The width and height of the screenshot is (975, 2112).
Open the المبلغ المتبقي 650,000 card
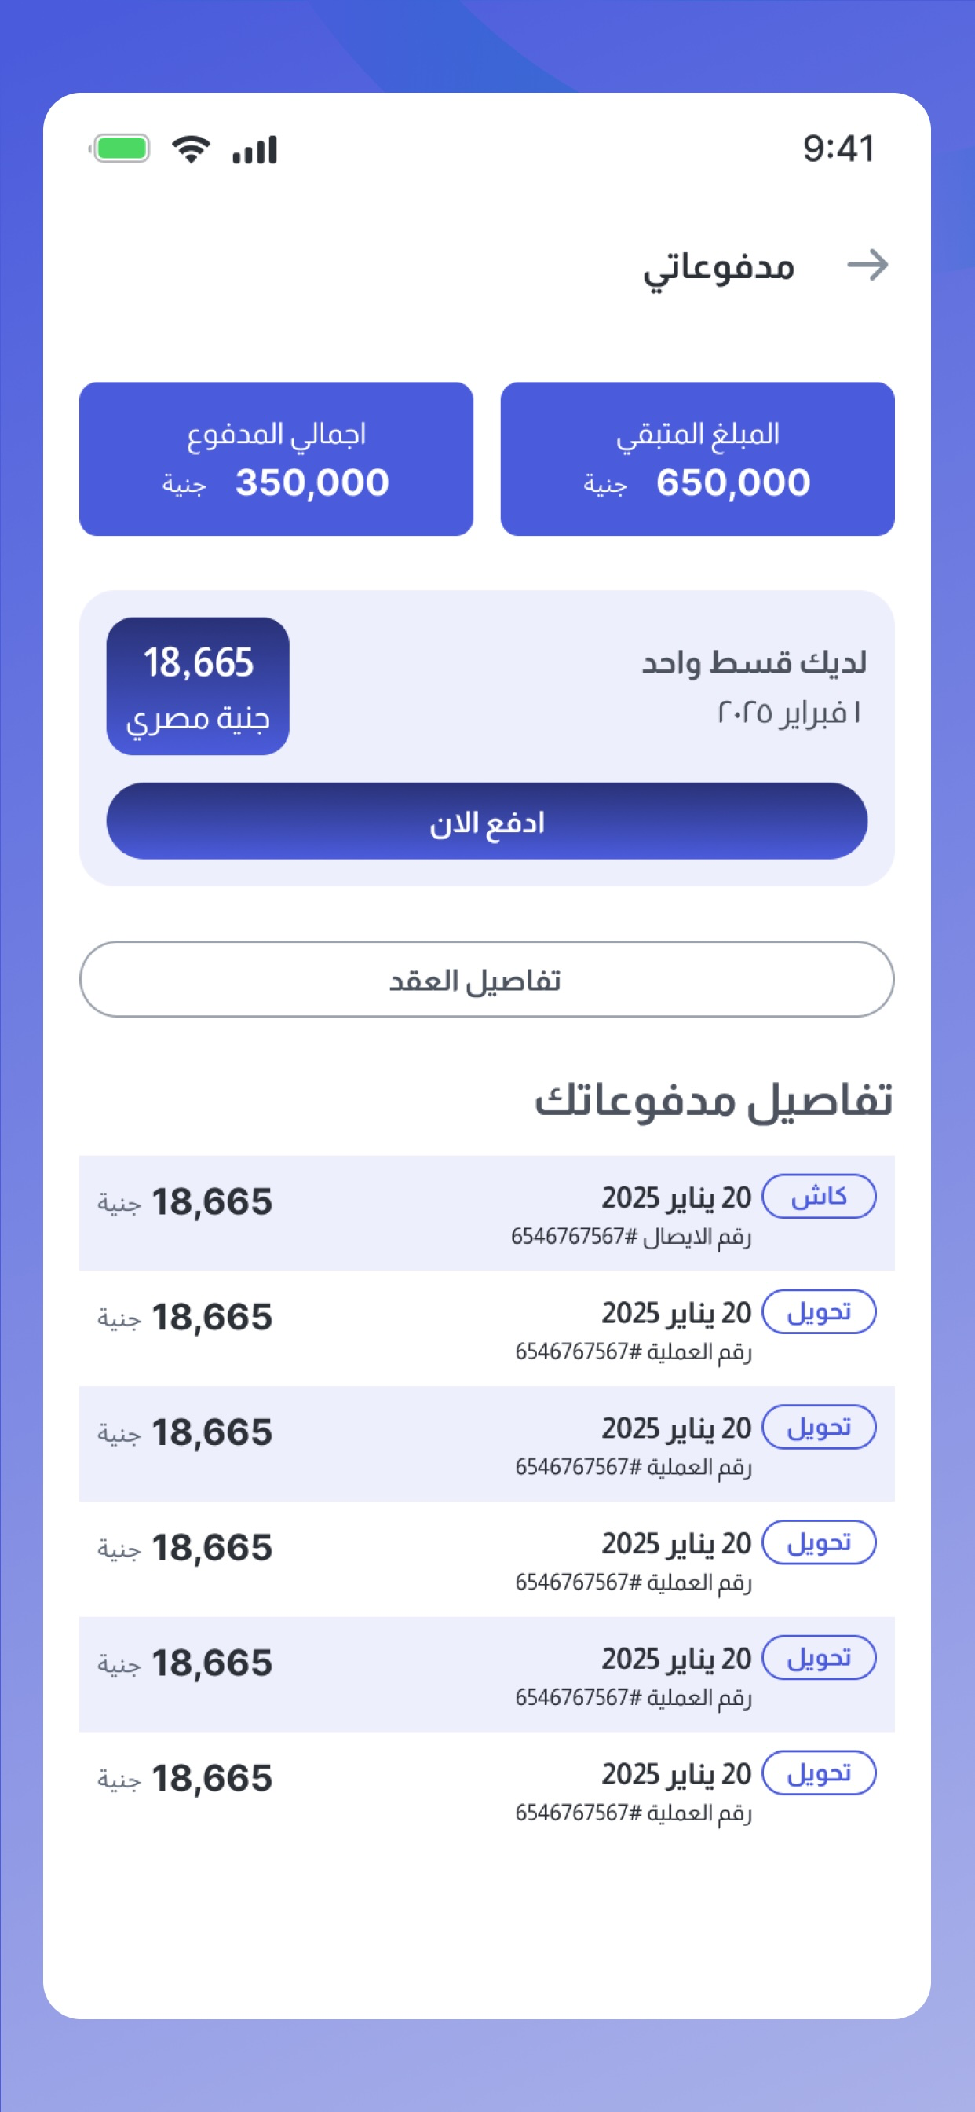pyautogui.click(x=697, y=459)
